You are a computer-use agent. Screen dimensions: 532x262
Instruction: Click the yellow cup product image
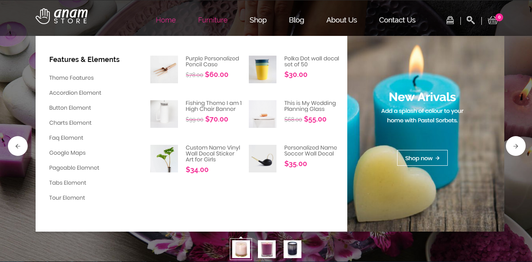[263, 69]
